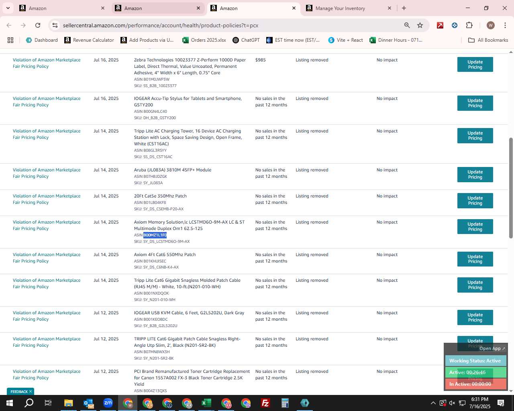
Task: Close the FEEDBACK widget
Action: point(31,392)
